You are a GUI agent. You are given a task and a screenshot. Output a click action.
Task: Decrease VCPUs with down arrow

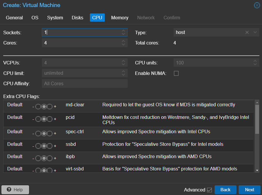coord(123,64)
